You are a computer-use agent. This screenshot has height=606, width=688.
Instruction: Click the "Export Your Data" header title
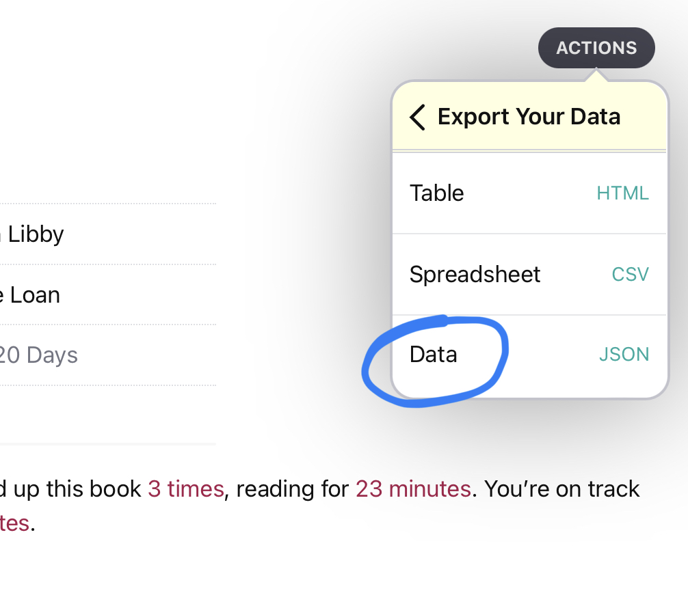click(529, 117)
